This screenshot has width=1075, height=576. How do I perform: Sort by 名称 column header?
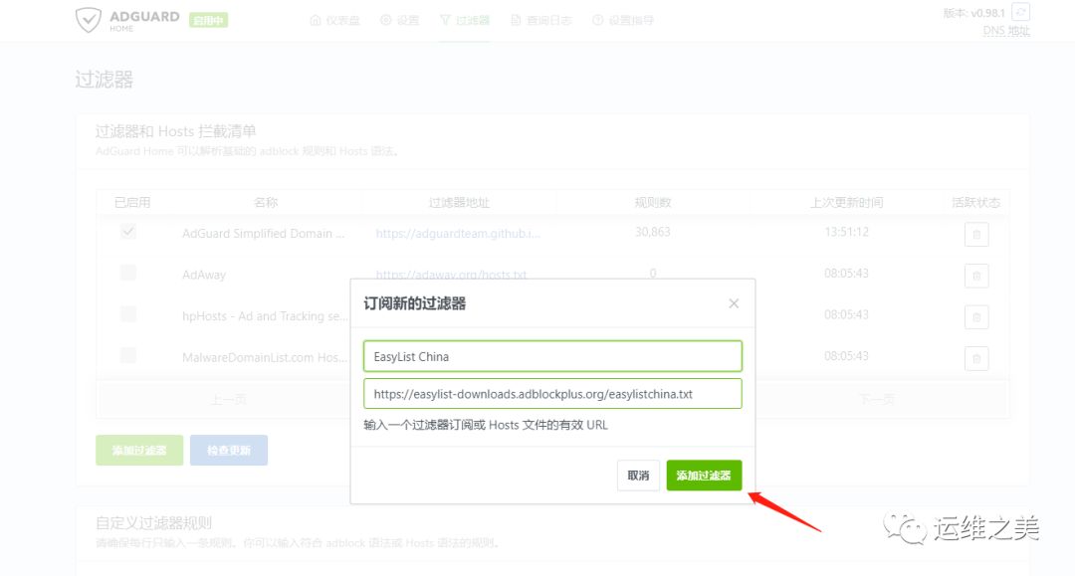266,203
